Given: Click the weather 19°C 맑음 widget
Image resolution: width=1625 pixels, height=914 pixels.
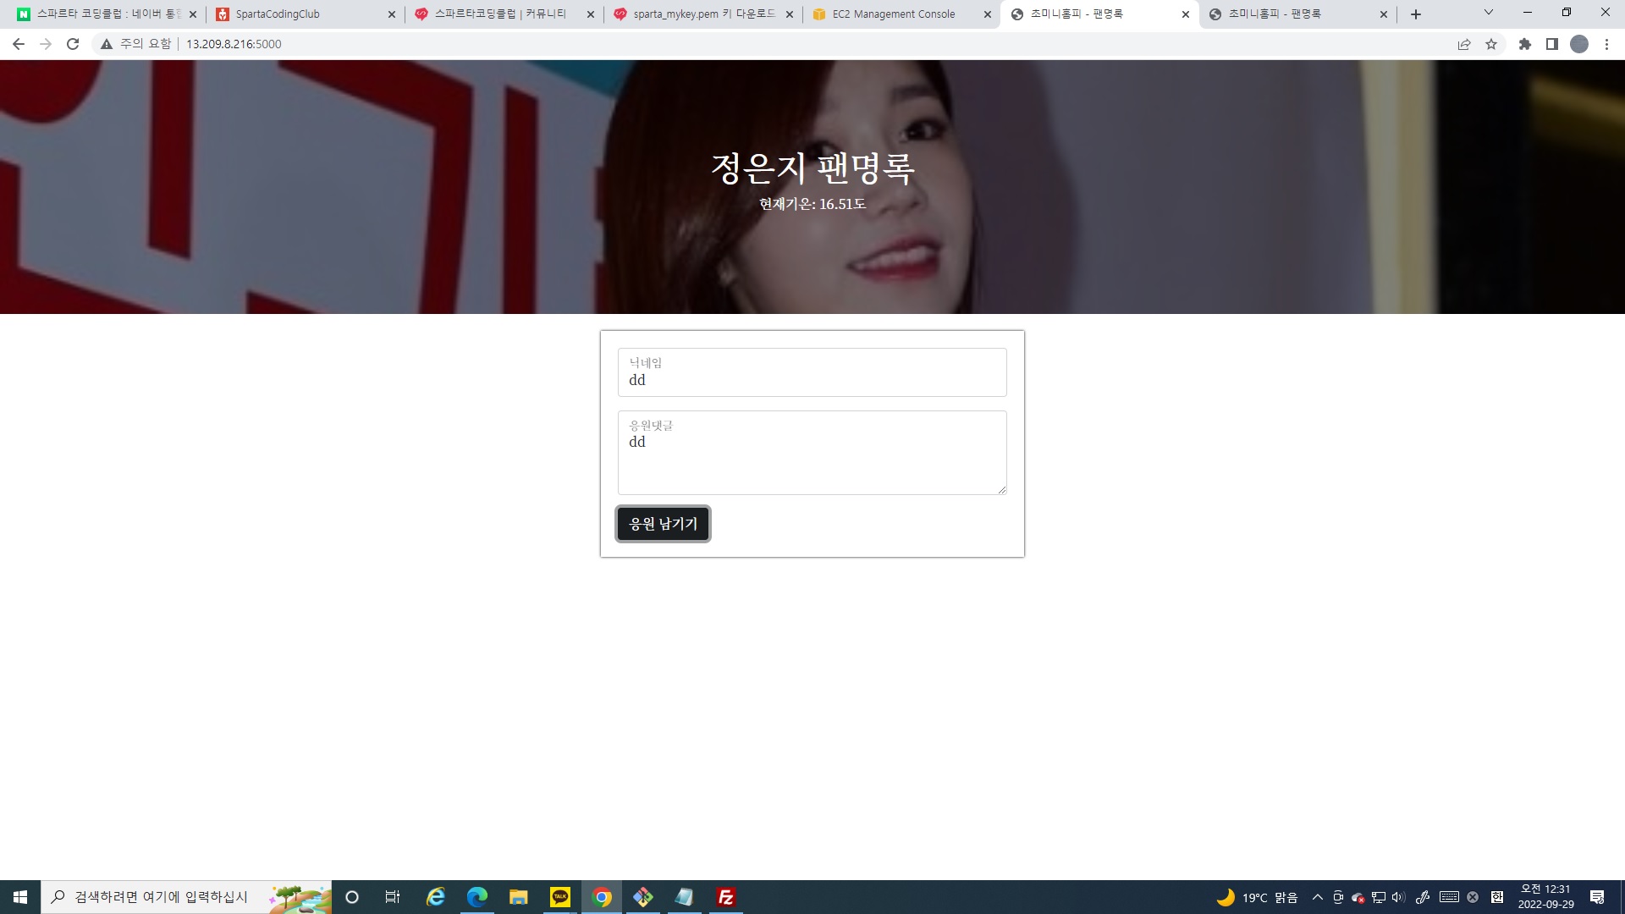Looking at the screenshot, I should [1258, 897].
